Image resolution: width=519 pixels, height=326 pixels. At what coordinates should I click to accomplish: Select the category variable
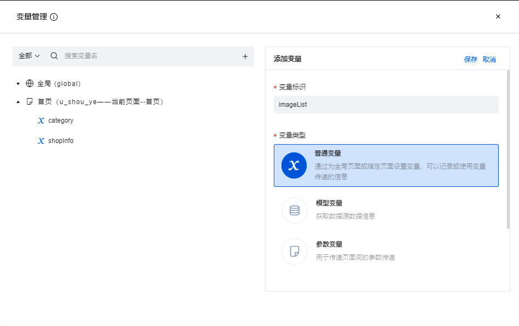60,121
